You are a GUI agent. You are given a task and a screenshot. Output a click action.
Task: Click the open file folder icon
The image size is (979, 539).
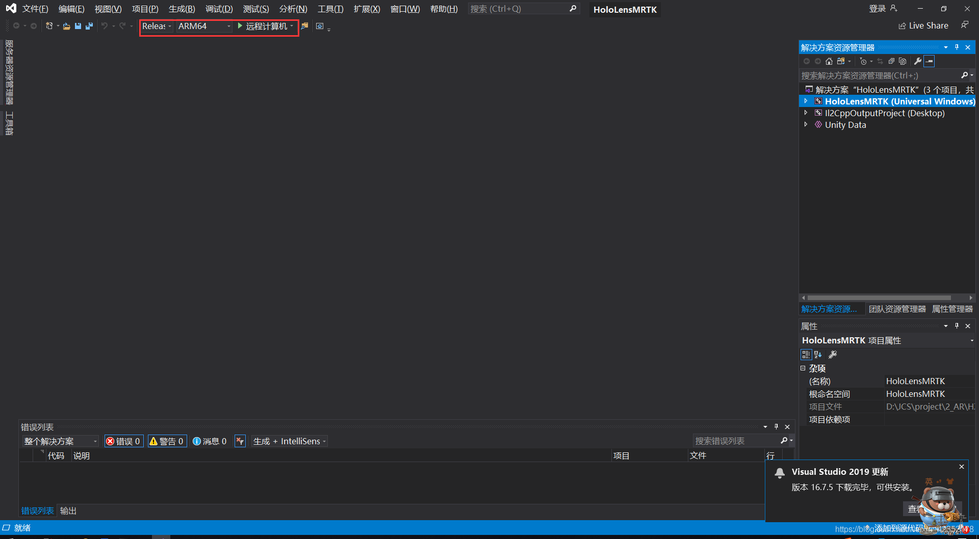(66, 26)
